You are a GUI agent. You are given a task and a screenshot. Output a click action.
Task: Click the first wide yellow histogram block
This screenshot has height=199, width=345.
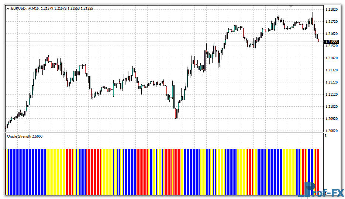pyautogui.click(x=56, y=171)
